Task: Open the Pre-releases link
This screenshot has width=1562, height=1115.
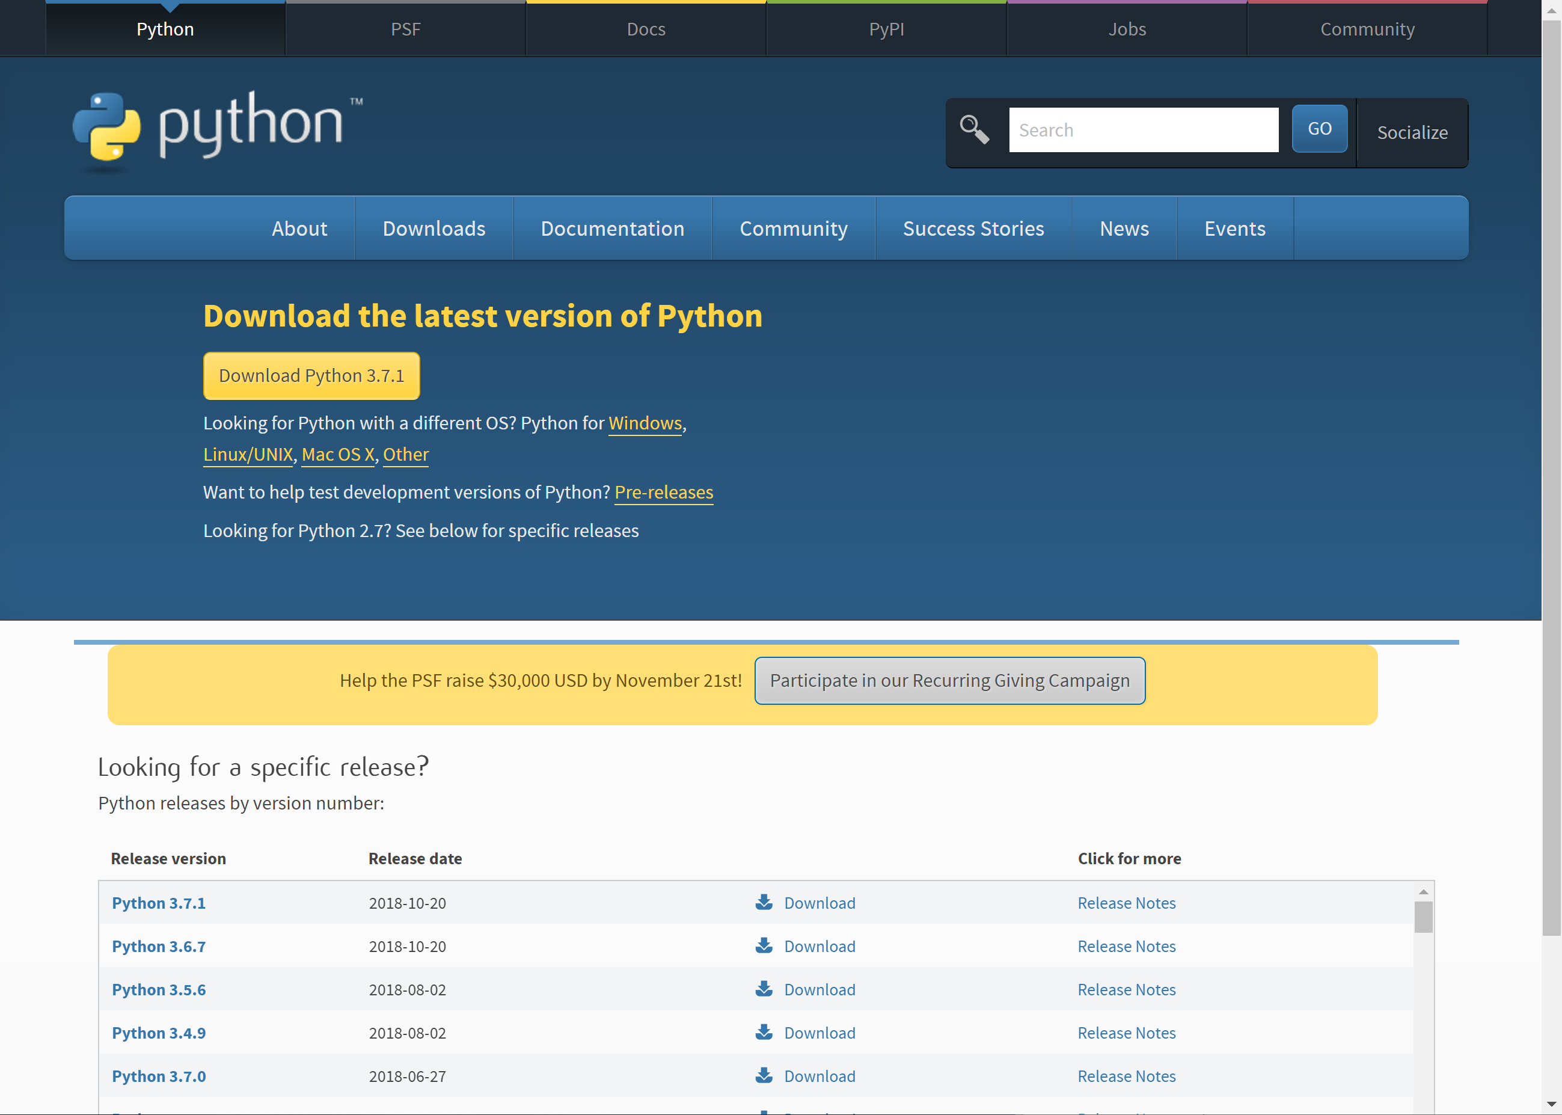Action: (x=664, y=493)
